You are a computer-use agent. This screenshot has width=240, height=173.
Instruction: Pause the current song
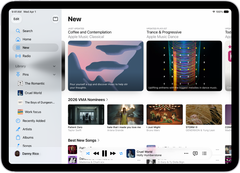tap(104, 153)
